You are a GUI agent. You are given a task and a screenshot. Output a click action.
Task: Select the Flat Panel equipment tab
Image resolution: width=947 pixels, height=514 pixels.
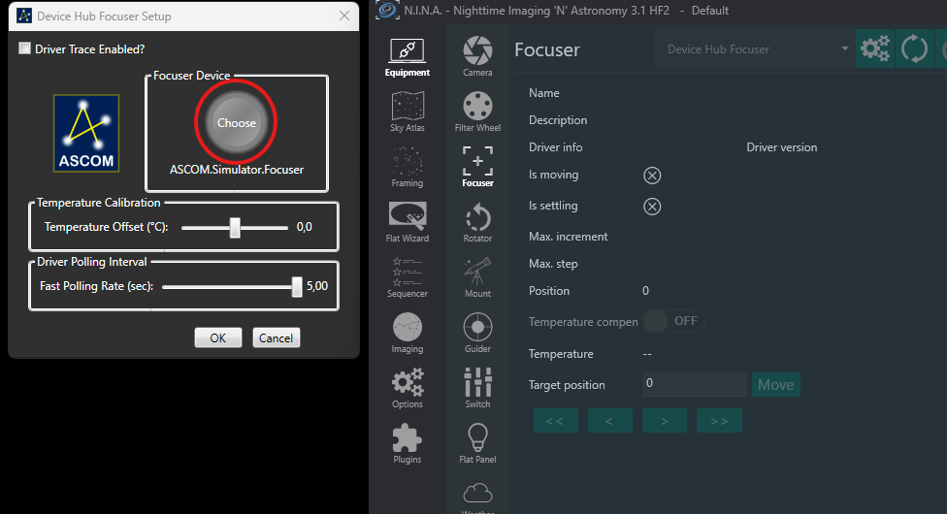click(x=477, y=443)
